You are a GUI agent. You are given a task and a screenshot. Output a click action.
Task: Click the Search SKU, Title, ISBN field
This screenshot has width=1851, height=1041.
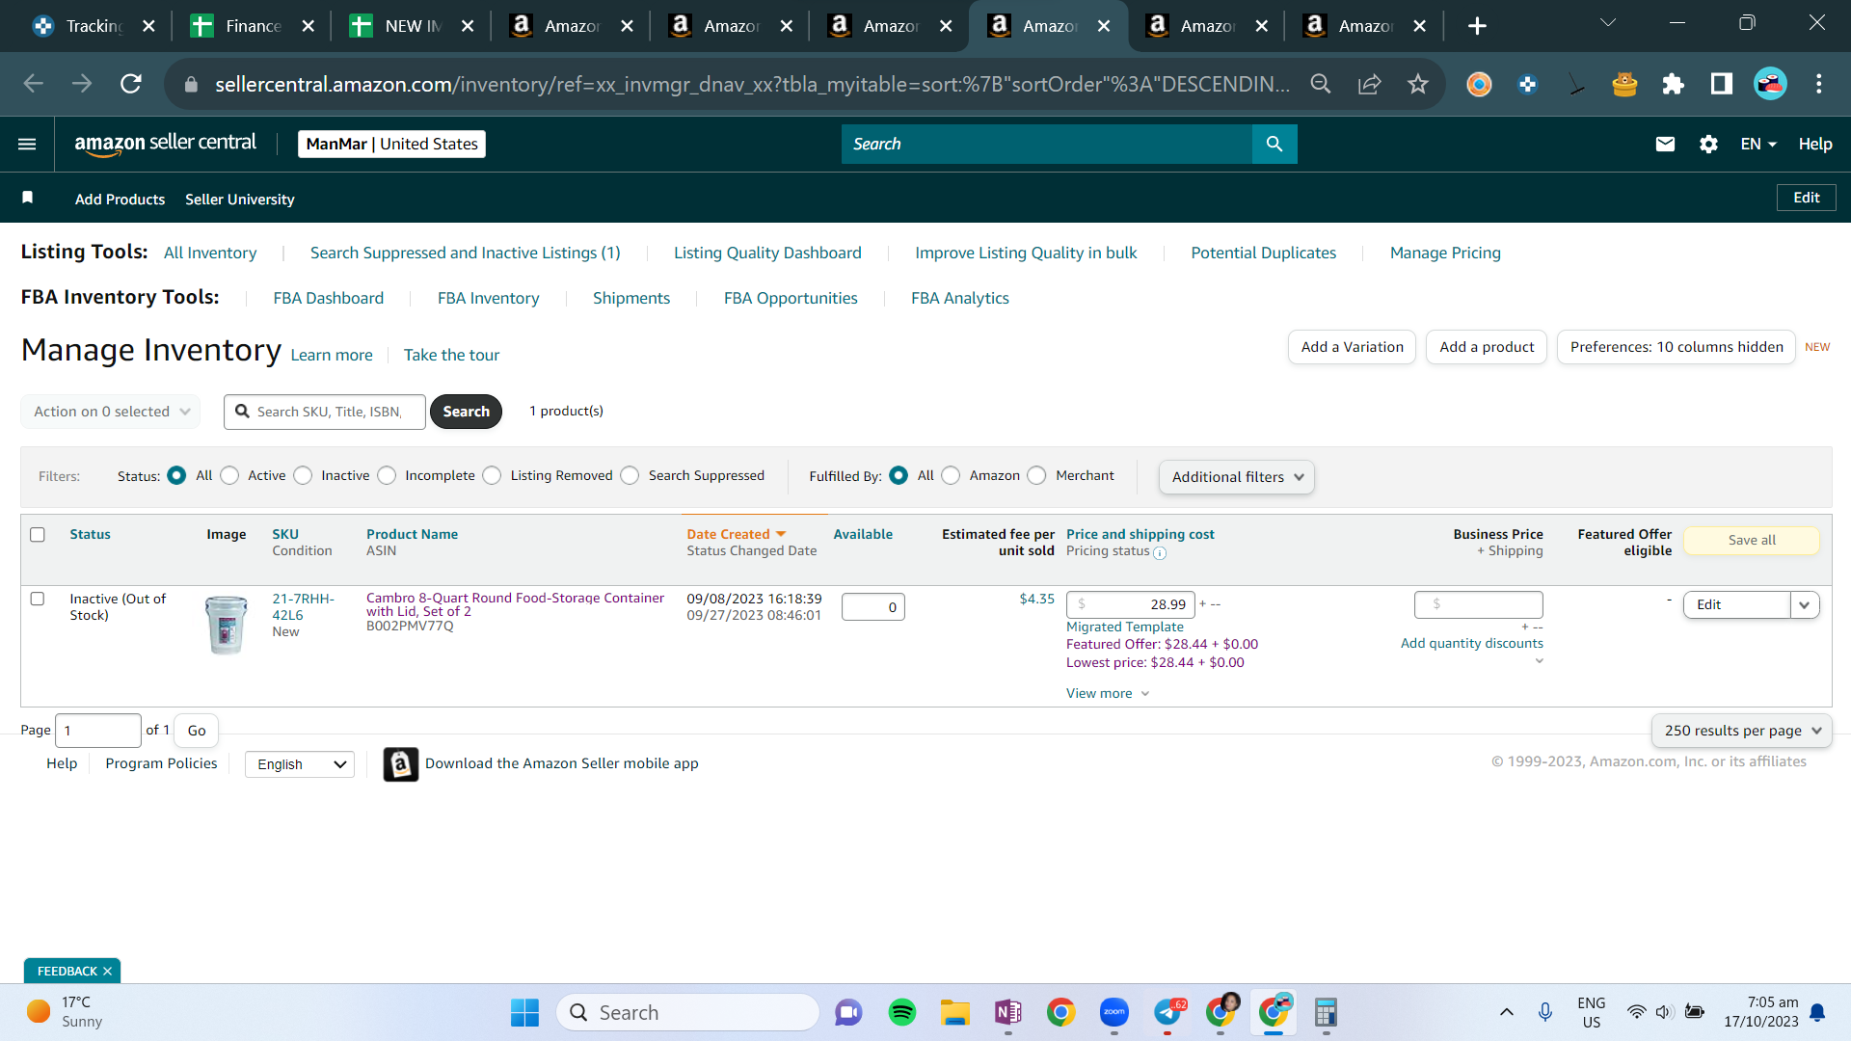pos(325,412)
